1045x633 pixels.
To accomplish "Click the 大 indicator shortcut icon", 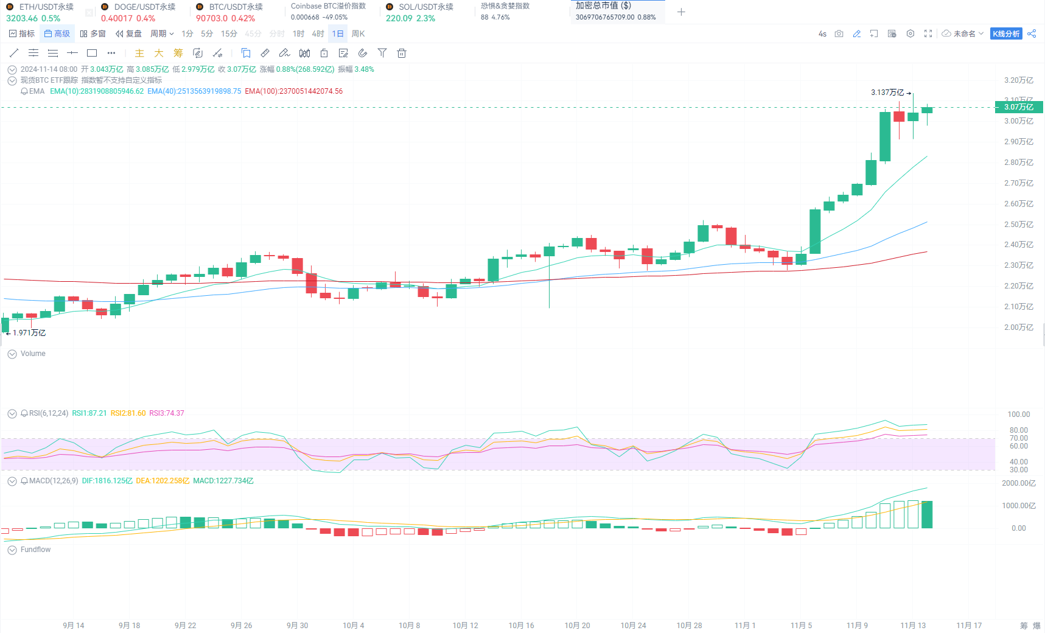I will pyautogui.click(x=159, y=53).
